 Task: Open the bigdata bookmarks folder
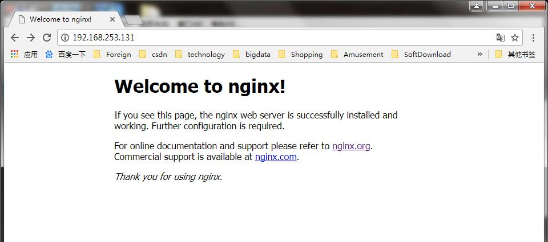252,55
